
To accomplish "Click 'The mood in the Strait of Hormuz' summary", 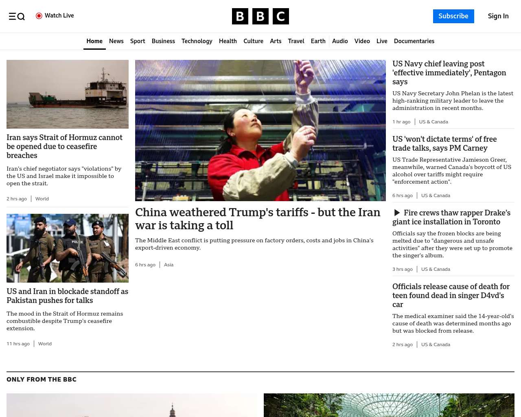I will point(65,321).
